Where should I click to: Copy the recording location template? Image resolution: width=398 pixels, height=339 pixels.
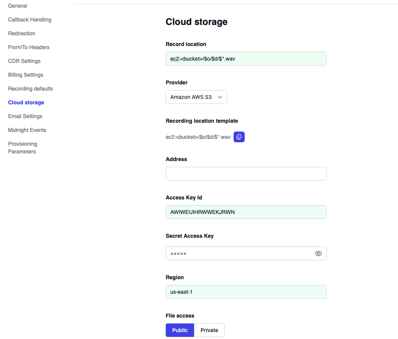[239, 137]
